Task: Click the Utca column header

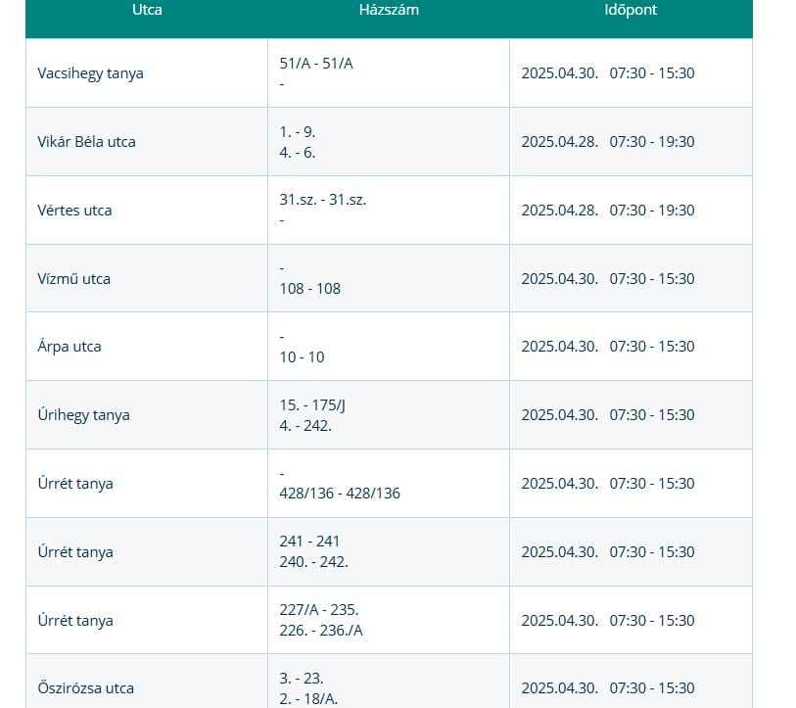Action: click(x=147, y=10)
